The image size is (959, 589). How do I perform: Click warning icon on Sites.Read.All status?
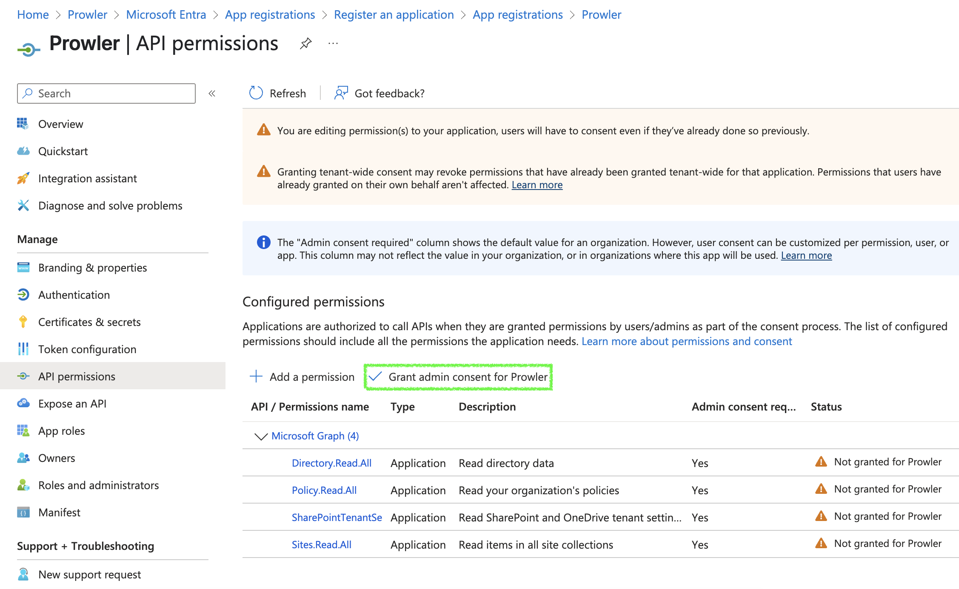[821, 544]
